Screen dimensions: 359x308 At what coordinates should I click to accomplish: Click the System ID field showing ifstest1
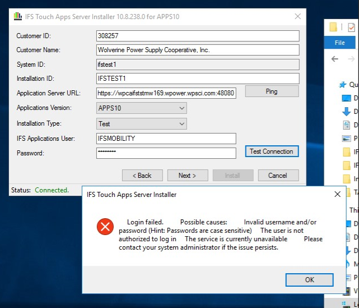(198, 65)
